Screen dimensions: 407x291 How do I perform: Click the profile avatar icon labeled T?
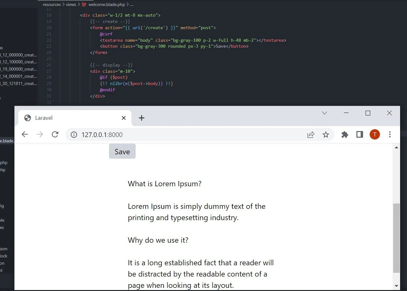click(375, 134)
